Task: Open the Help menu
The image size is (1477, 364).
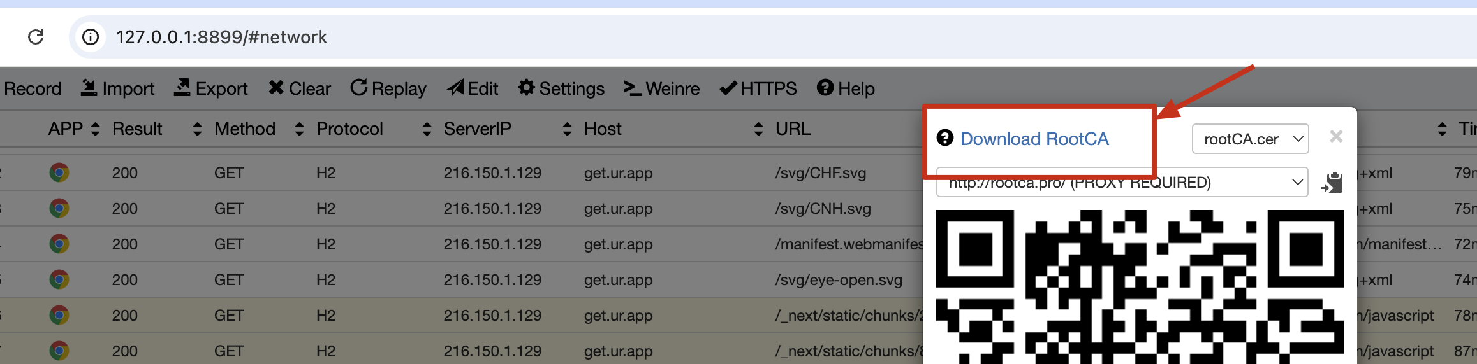Action: pyautogui.click(x=846, y=88)
